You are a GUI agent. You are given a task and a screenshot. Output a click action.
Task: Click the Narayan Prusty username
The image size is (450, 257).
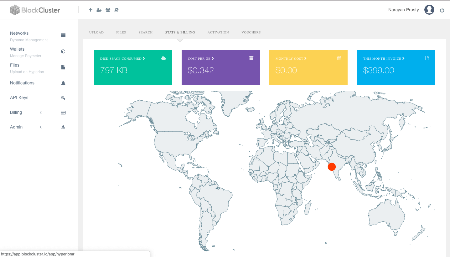click(x=404, y=10)
